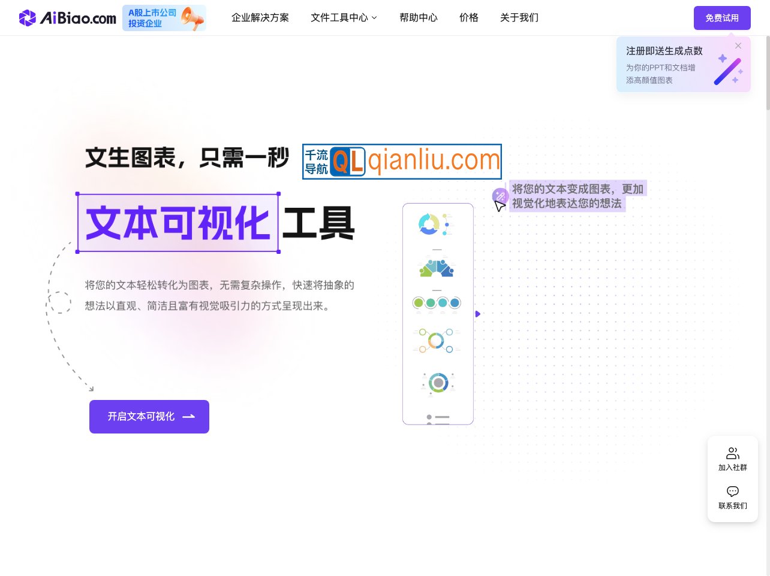The width and height of the screenshot is (770, 576).
Task: Select the circular dot timeline chart icon
Action: point(437,303)
